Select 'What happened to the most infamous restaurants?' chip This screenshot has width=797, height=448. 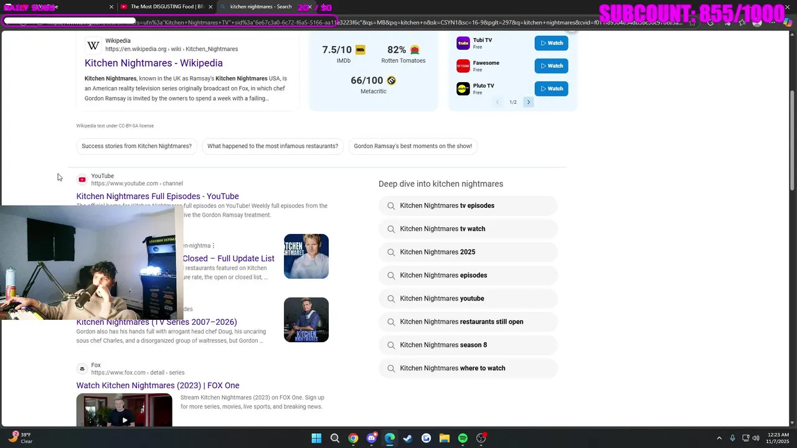[273, 146]
